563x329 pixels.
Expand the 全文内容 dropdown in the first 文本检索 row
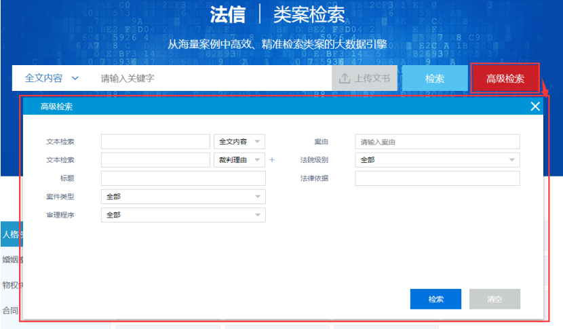(x=239, y=142)
